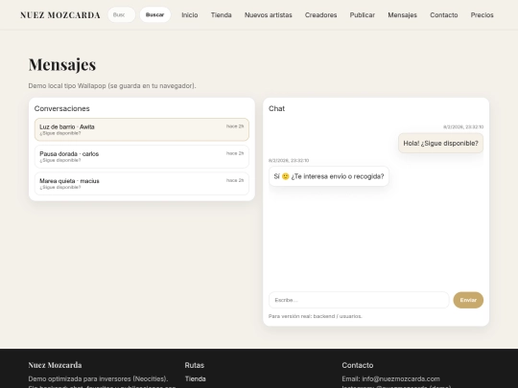Click the timestamp above the incoming reply

click(x=289, y=161)
